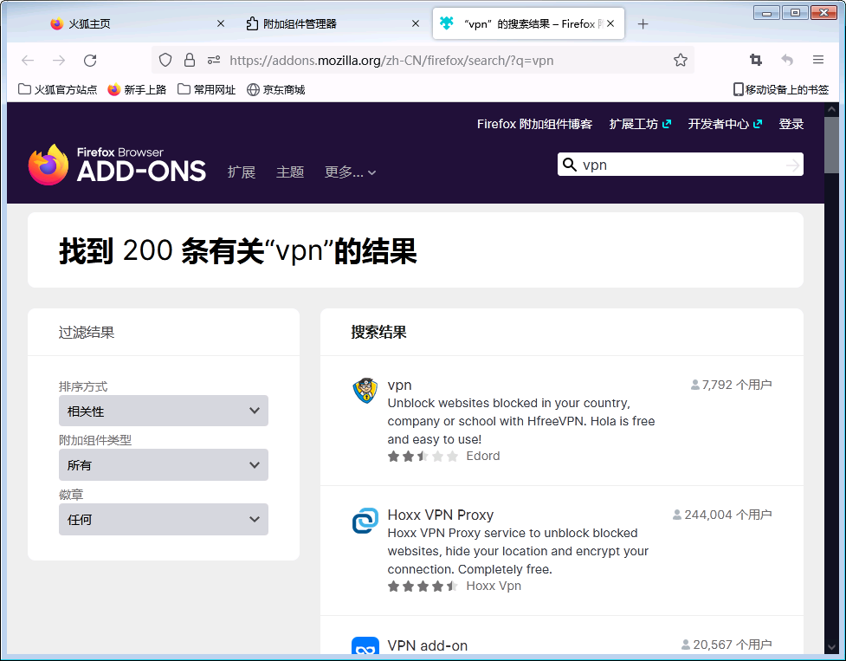The height and width of the screenshot is (661, 846).
Task: Open the Hoxx VPN Proxy title link
Action: point(440,515)
